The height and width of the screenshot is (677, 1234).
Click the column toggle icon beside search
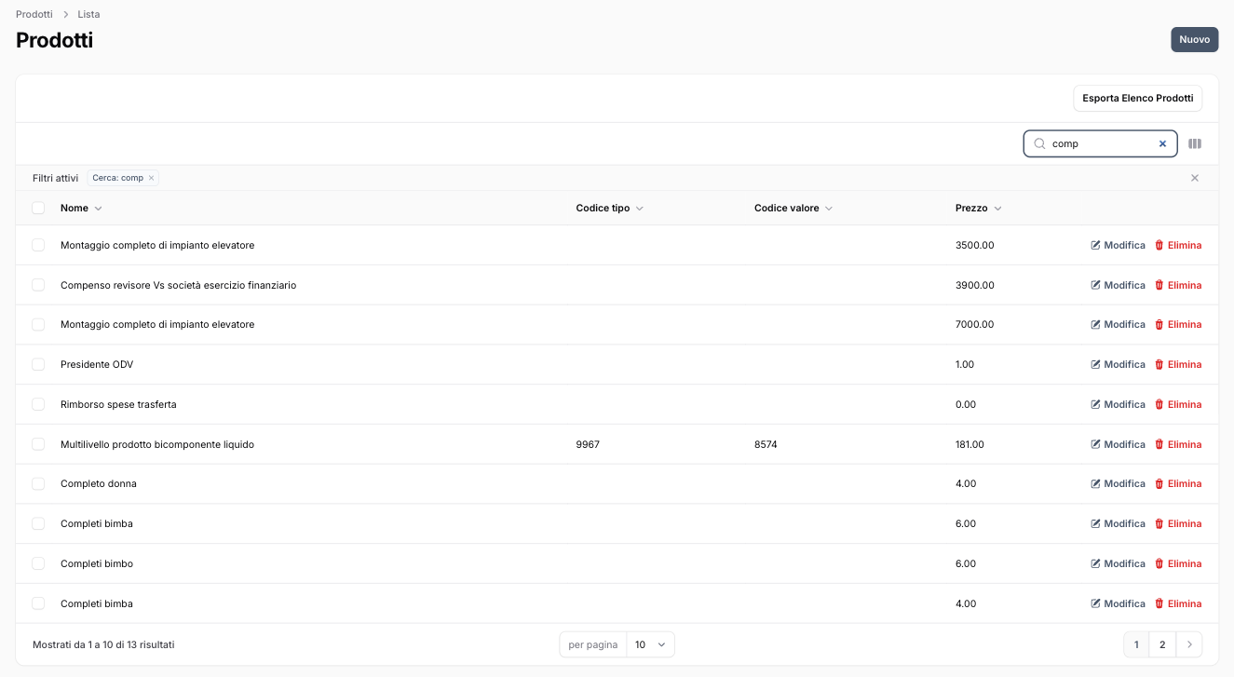pyautogui.click(x=1195, y=144)
